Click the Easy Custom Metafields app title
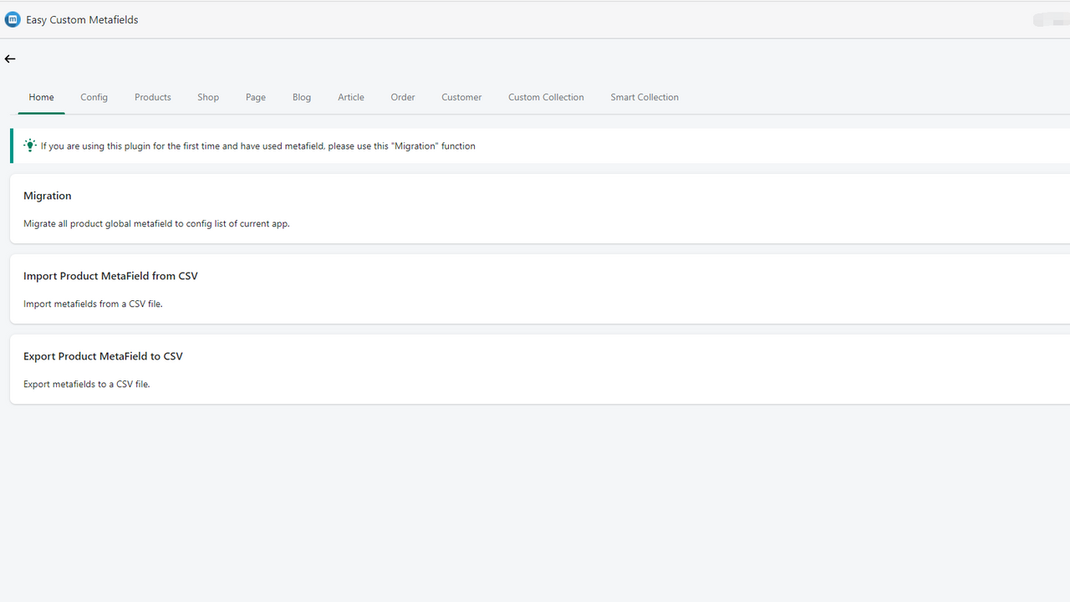Viewport: 1070px width, 602px height. click(x=82, y=19)
